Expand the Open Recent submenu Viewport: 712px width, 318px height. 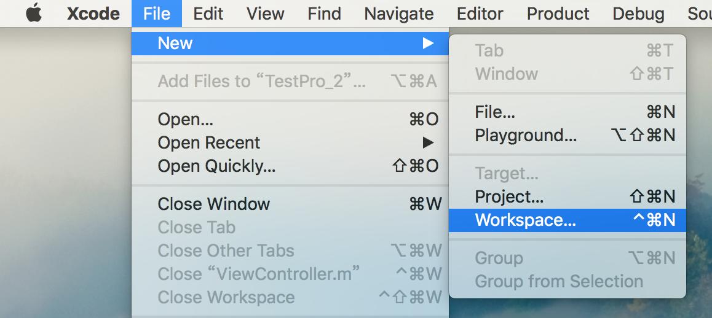click(x=290, y=143)
